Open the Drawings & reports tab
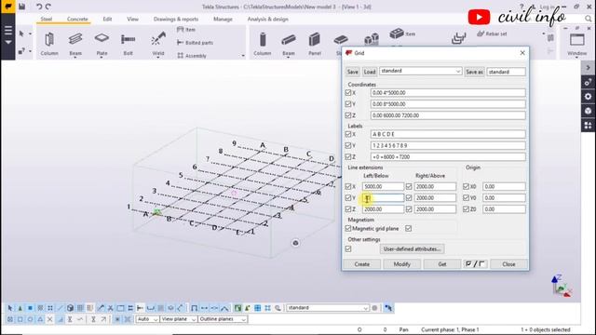Image resolution: width=596 pixels, height=335 pixels. point(176,19)
